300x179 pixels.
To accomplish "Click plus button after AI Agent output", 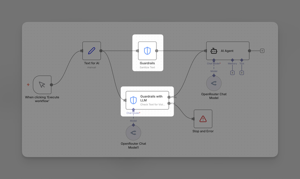I will pos(262,51).
